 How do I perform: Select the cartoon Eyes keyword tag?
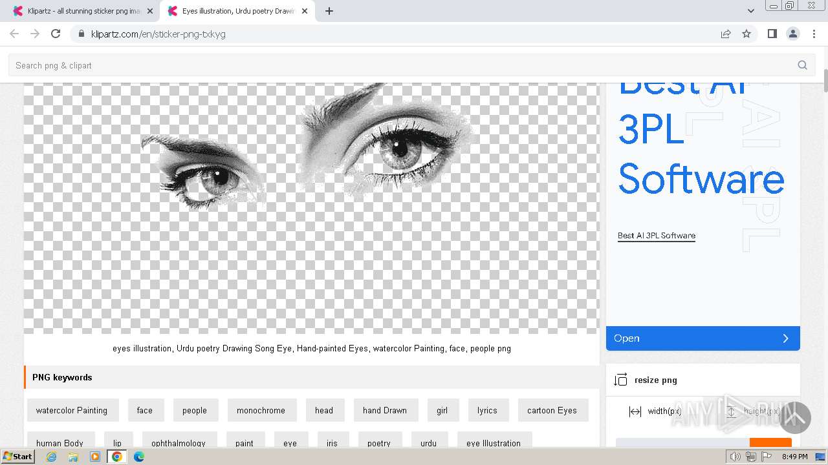[x=552, y=410]
